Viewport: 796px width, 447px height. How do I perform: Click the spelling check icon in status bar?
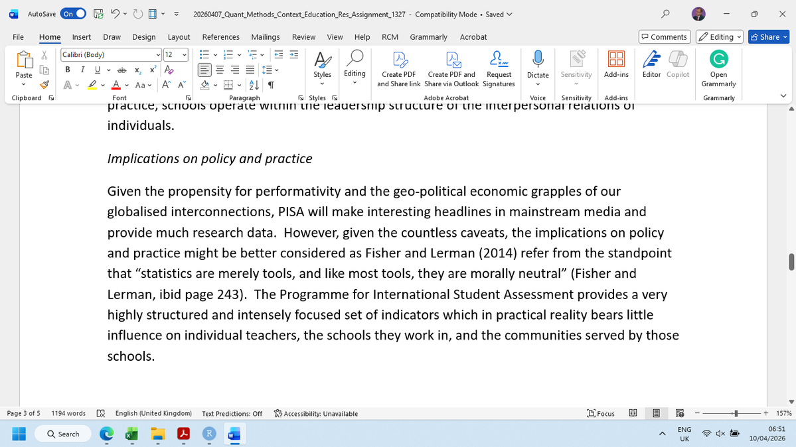[x=100, y=414]
